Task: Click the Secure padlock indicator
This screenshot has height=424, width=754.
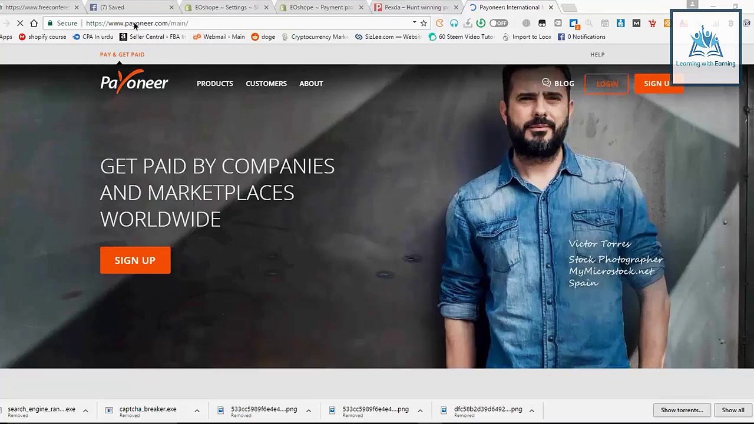Action: coord(63,23)
